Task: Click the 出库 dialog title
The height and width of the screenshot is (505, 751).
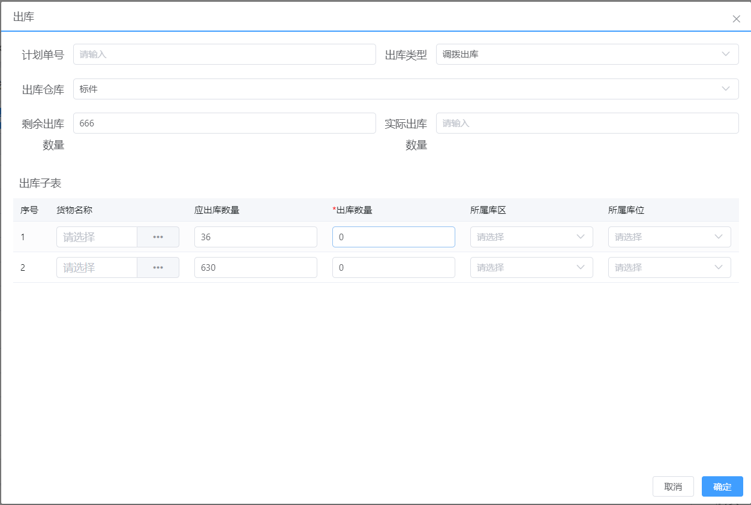Action: 24,17
